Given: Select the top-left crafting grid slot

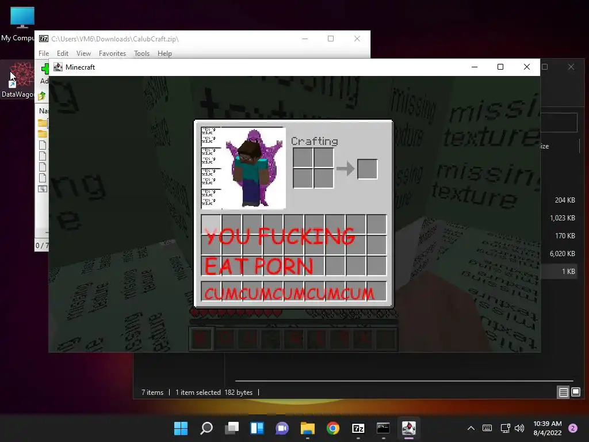Looking at the screenshot, I should pyautogui.click(x=303, y=158).
